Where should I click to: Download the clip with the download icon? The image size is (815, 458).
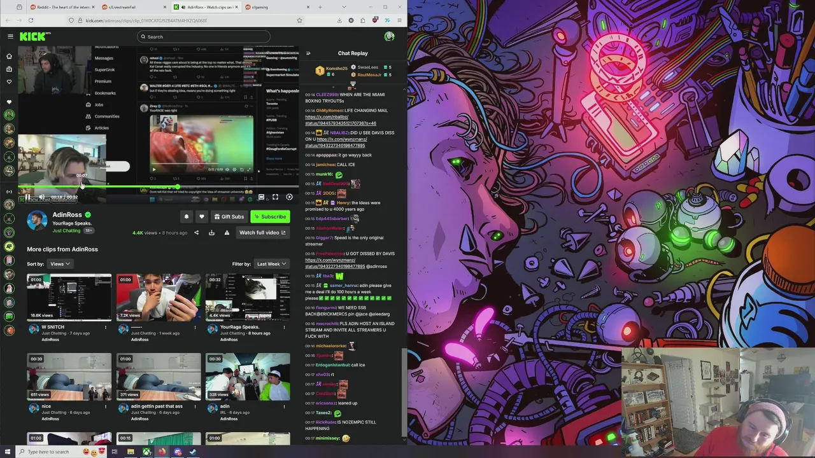pyautogui.click(x=211, y=233)
